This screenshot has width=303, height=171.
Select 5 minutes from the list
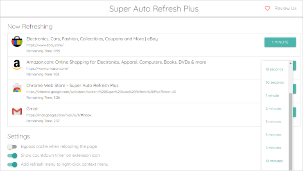pos(274,135)
